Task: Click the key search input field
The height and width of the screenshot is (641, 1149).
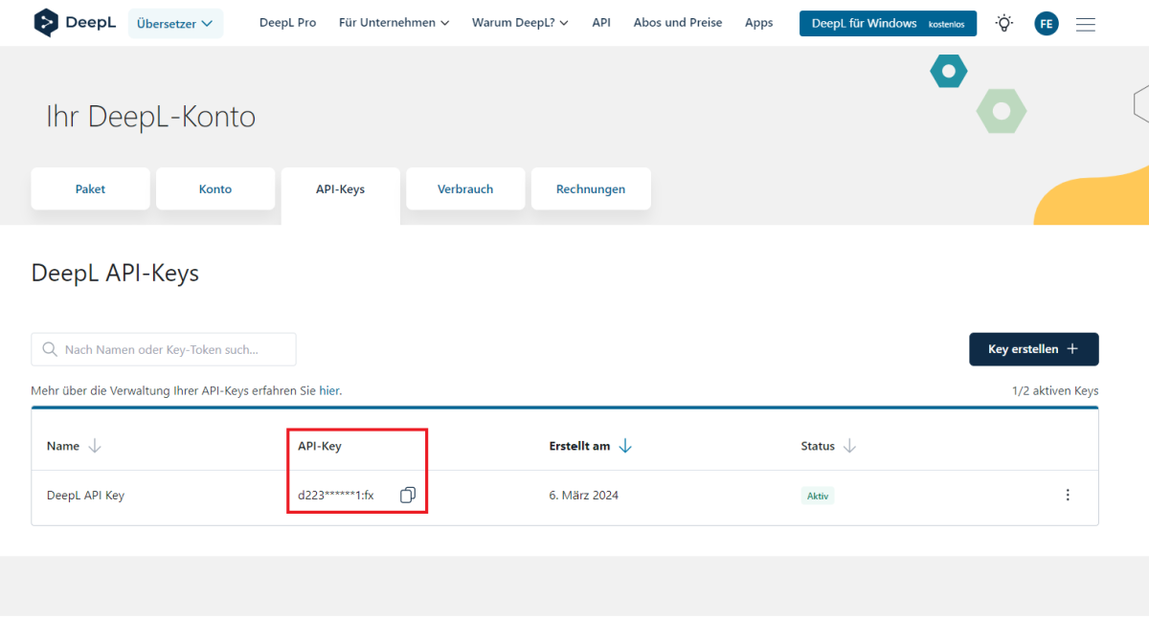Action: click(164, 349)
